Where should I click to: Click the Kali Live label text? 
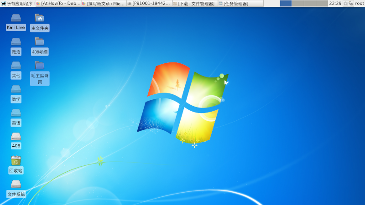(16, 27)
